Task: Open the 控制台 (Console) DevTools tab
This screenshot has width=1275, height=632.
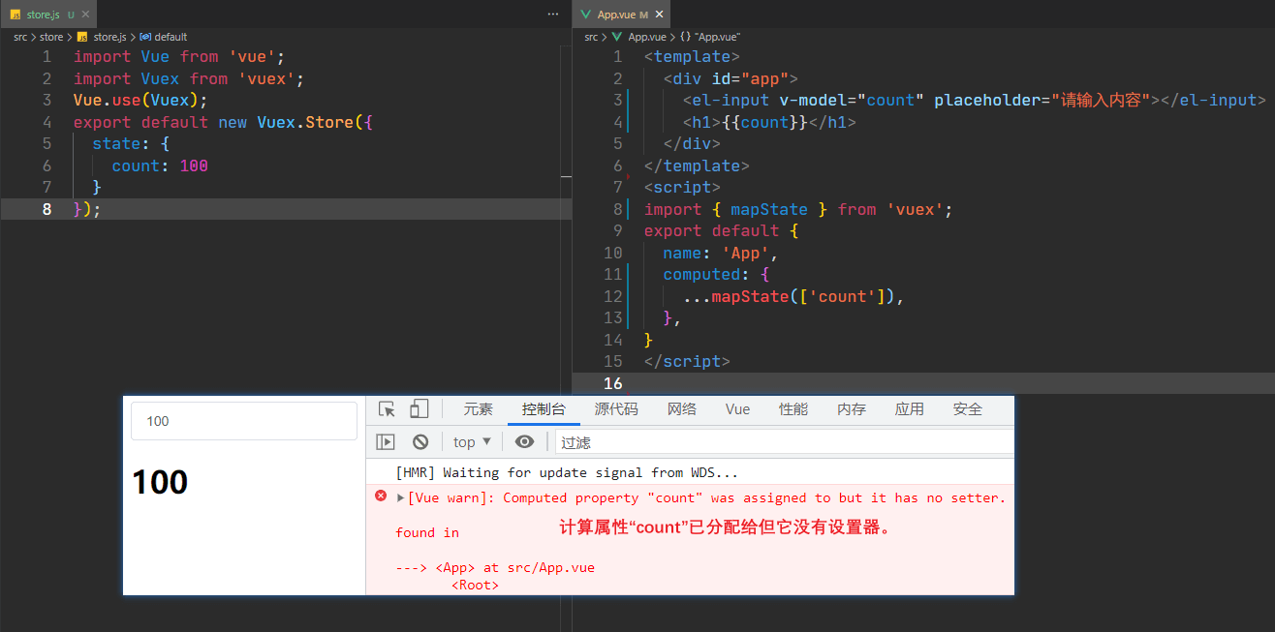Action: click(x=544, y=409)
